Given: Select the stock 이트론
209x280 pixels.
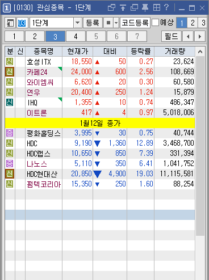Looking at the screenshot, I should point(37,113).
